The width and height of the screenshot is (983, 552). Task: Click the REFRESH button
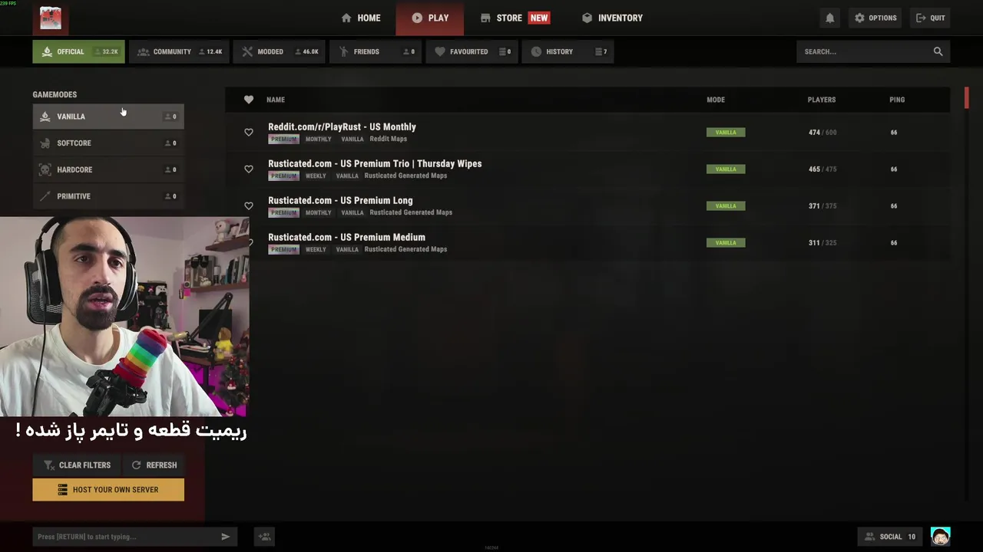(x=154, y=465)
